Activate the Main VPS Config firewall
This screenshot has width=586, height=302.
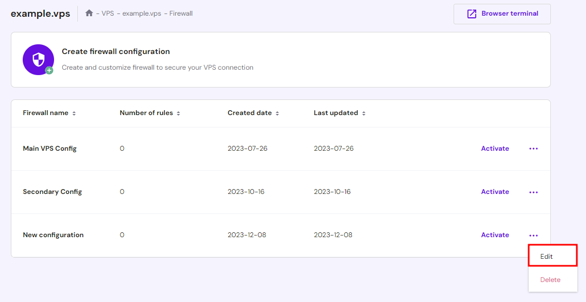[x=495, y=149]
